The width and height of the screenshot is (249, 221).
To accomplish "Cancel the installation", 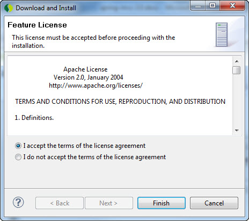I will pos(214,203).
